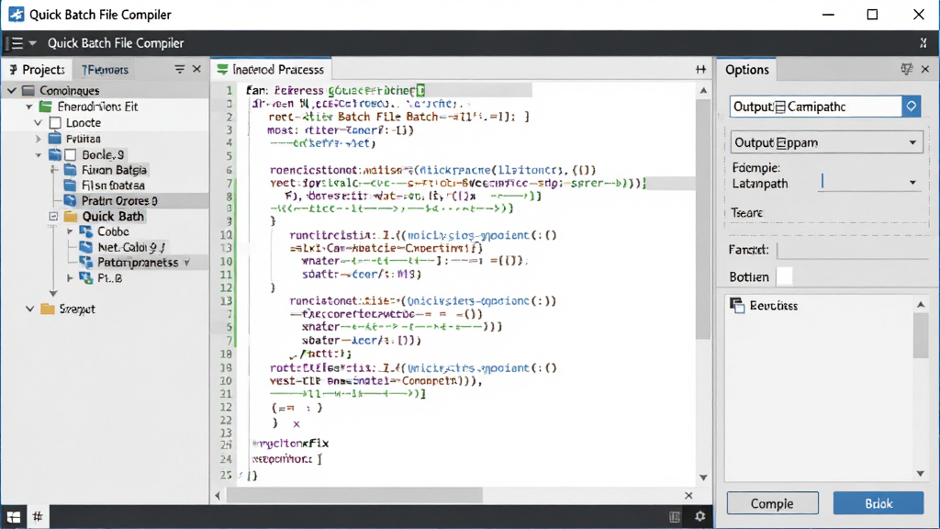Viewport: 940px width, 529px height.
Task: Click the pin icon at the toolbar's right end
Action: tap(923, 43)
